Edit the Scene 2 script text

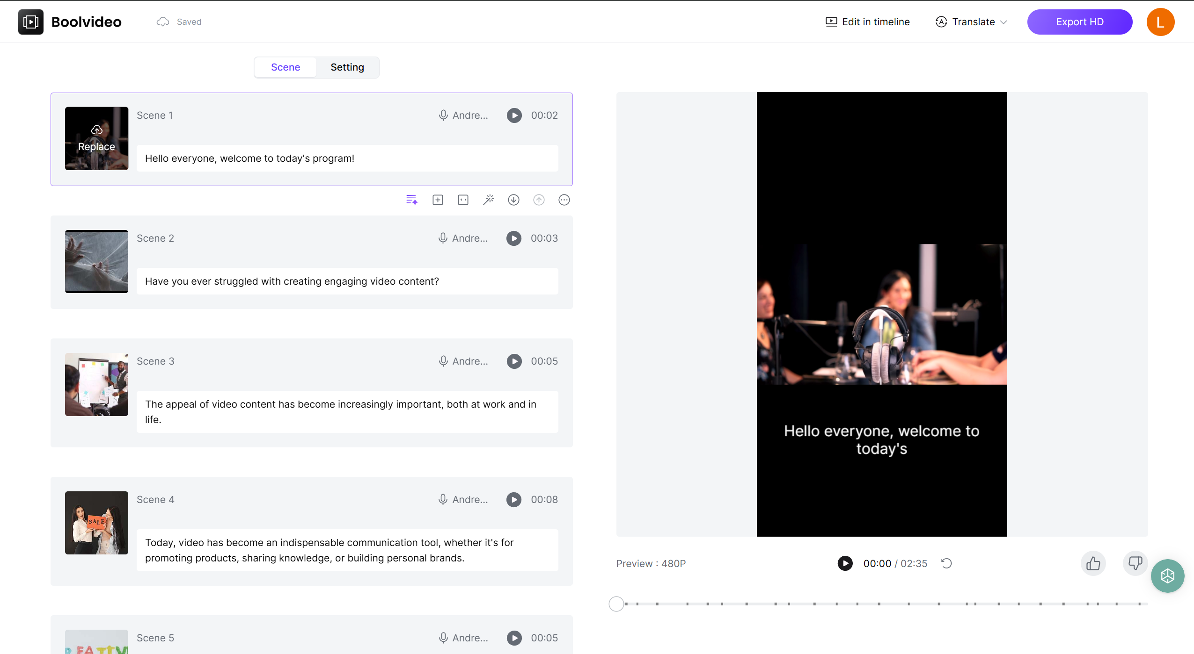pyautogui.click(x=347, y=281)
